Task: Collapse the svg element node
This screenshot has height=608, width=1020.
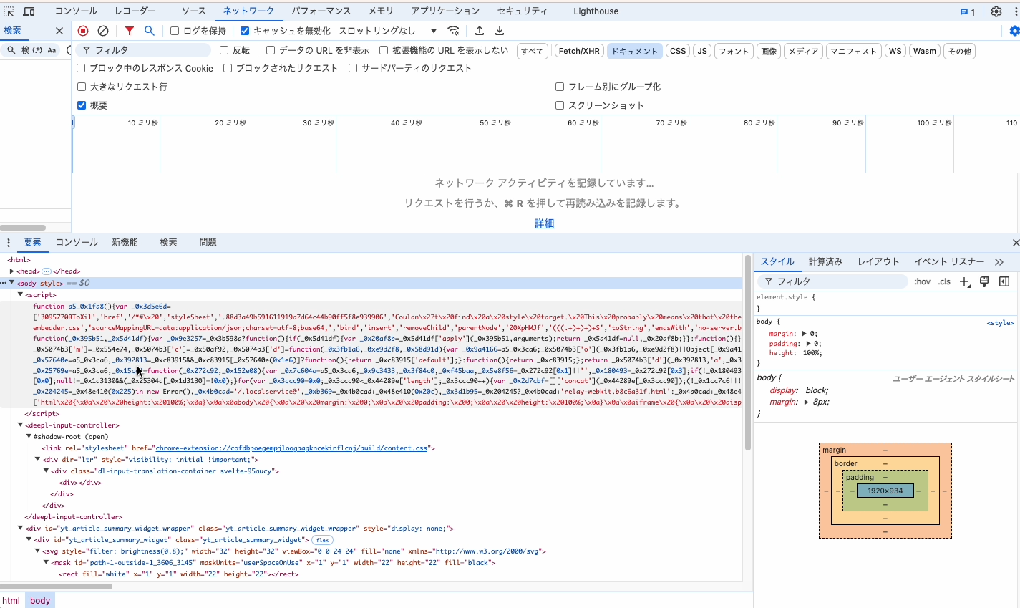Action: (x=37, y=551)
